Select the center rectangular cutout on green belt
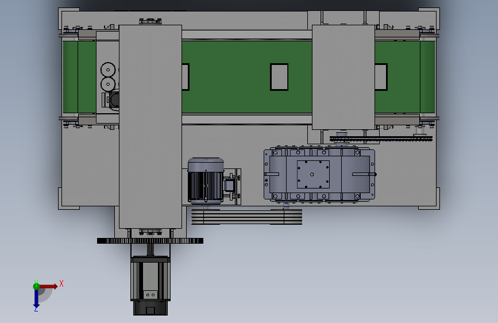The image size is (498, 323). [279, 77]
